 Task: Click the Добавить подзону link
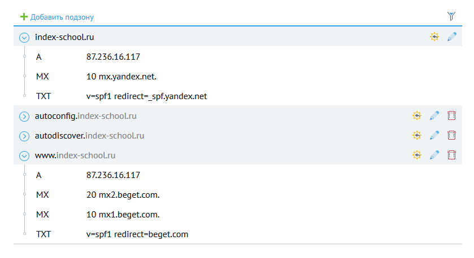62,17
